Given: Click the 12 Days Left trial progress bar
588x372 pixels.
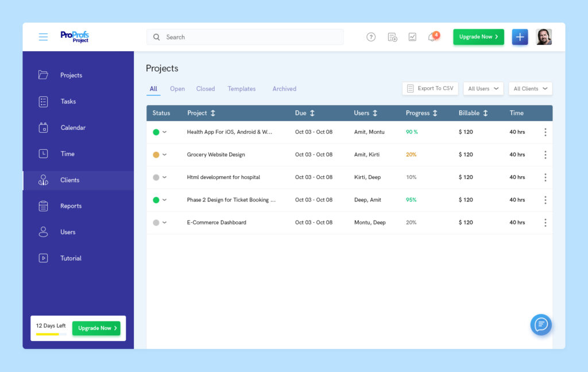Looking at the screenshot, I should pos(51,334).
